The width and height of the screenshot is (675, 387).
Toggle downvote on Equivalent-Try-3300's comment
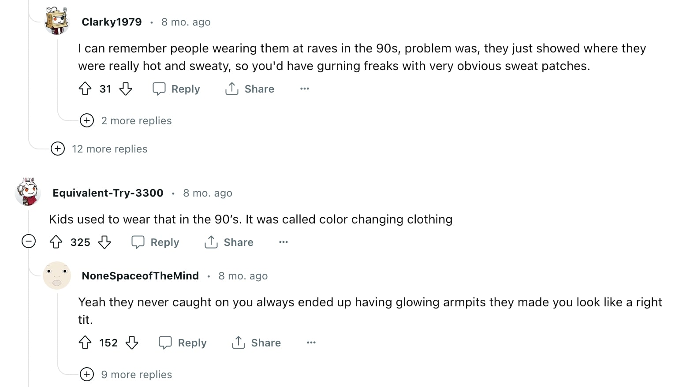click(104, 242)
